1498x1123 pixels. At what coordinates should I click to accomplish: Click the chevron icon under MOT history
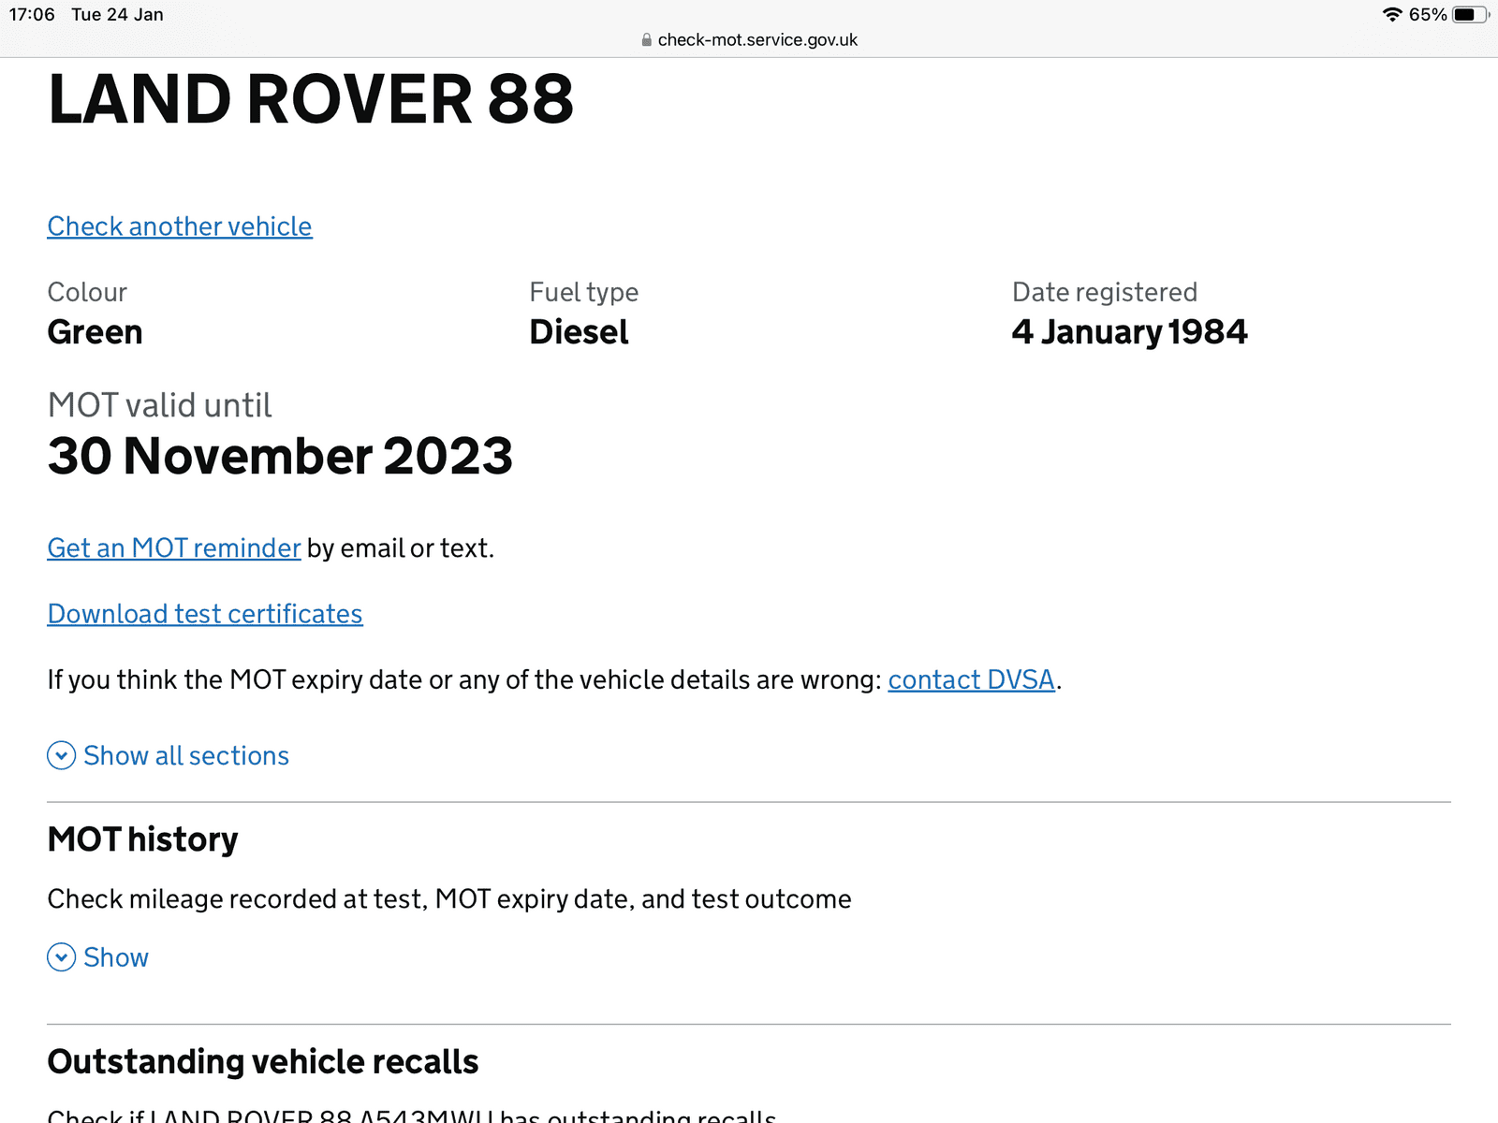62,957
